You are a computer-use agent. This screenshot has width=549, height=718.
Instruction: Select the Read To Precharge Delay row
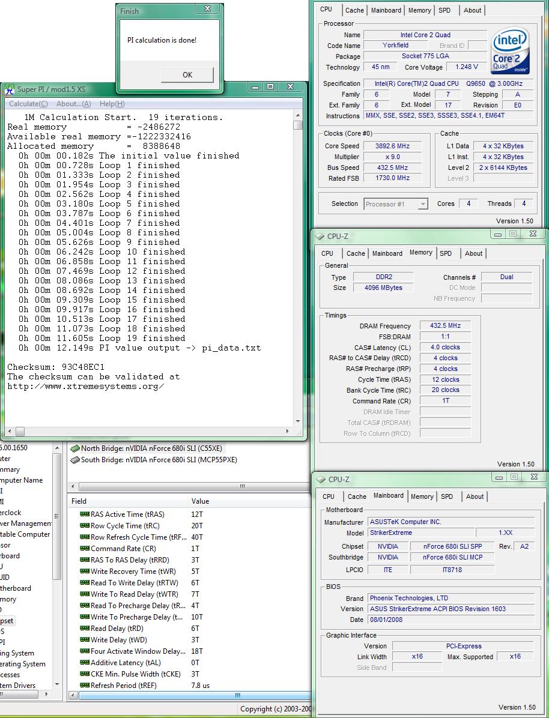point(189,606)
